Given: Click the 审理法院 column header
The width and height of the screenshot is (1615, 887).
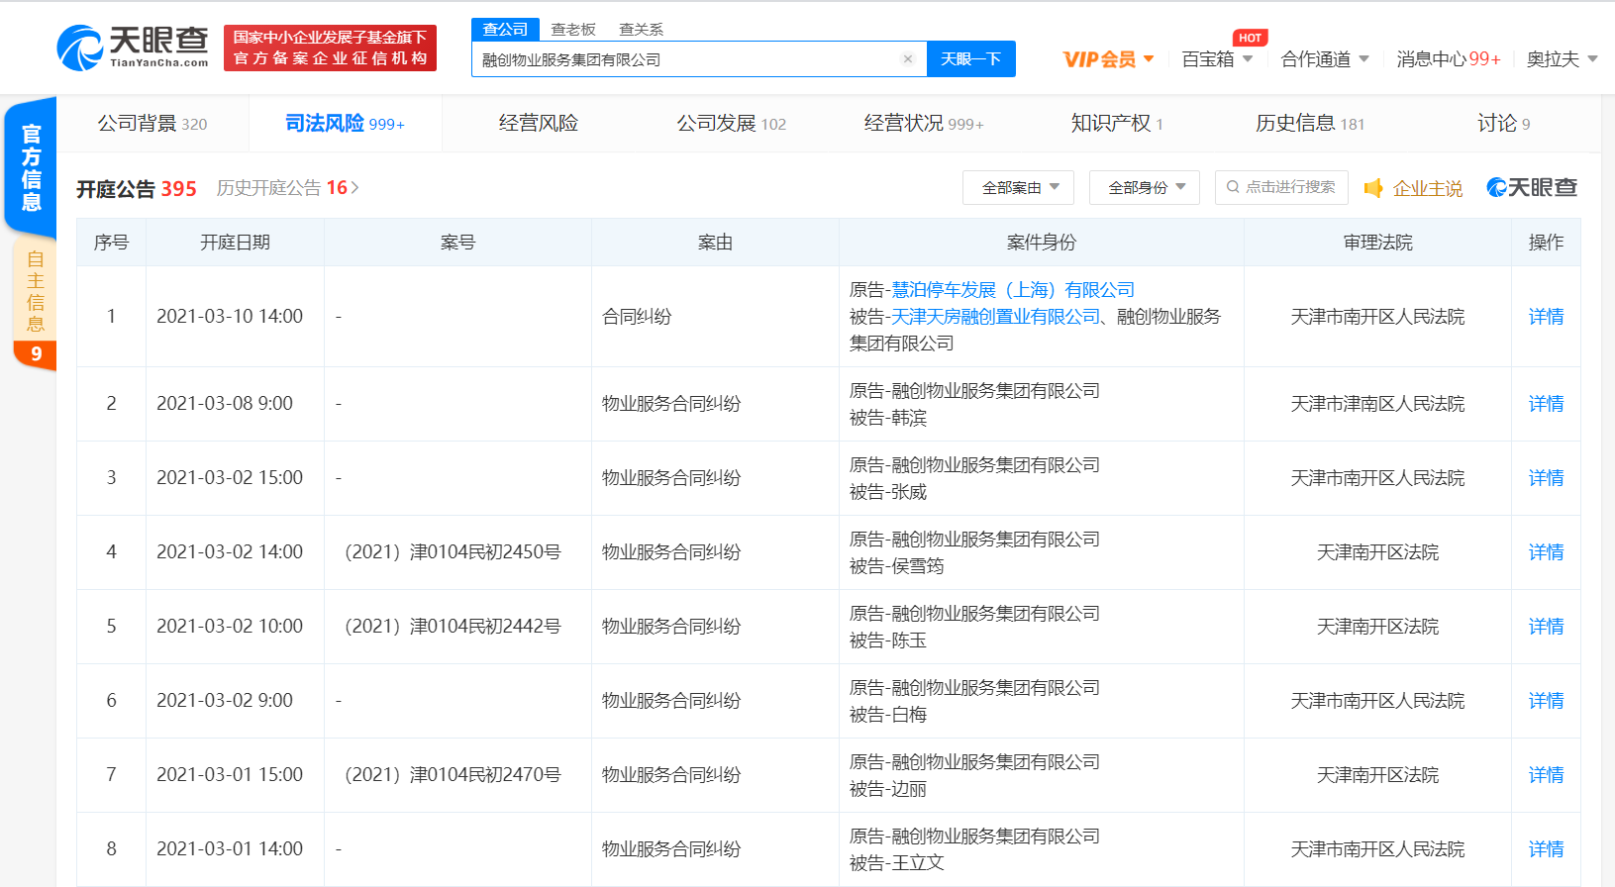Looking at the screenshot, I should pos(1377,243).
